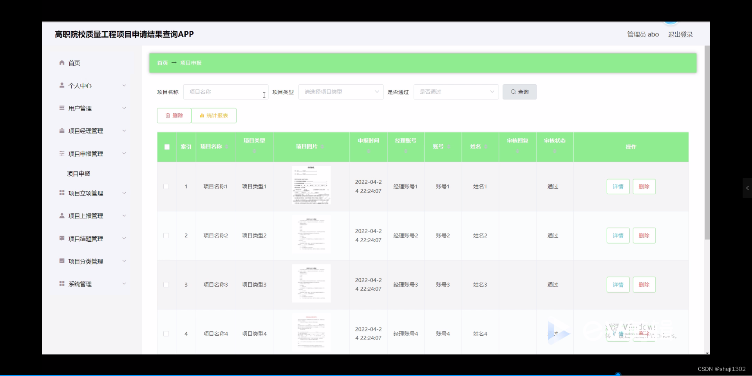The width and height of the screenshot is (752, 376).
Task: Click 退出登录 at the top right
Action: click(680, 34)
